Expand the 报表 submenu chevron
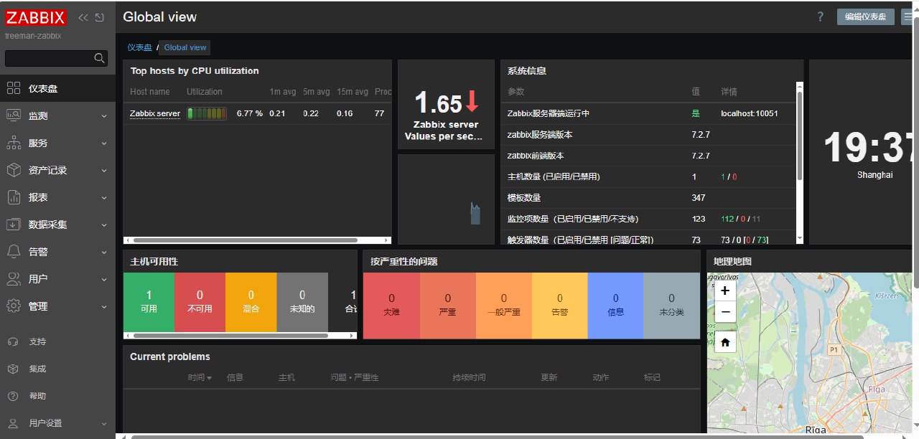919x439 pixels. tap(104, 198)
